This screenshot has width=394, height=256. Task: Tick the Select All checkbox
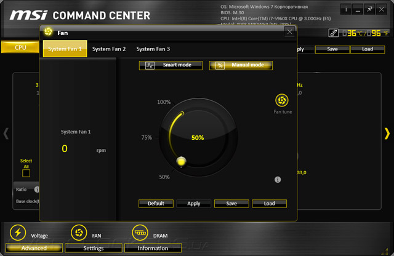(x=26, y=174)
